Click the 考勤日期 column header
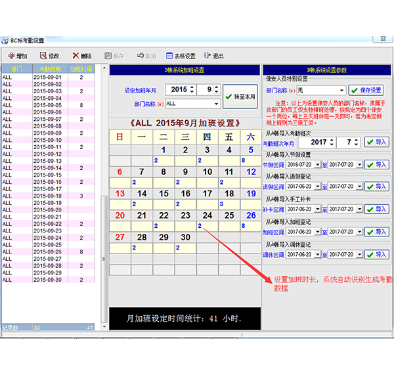Screen dimensions: 394x375 pyautogui.click(x=49, y=69)
